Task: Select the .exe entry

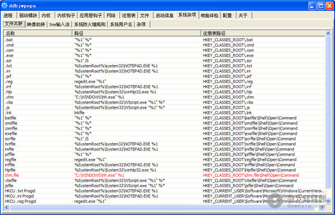Action: tap(165, 55)
